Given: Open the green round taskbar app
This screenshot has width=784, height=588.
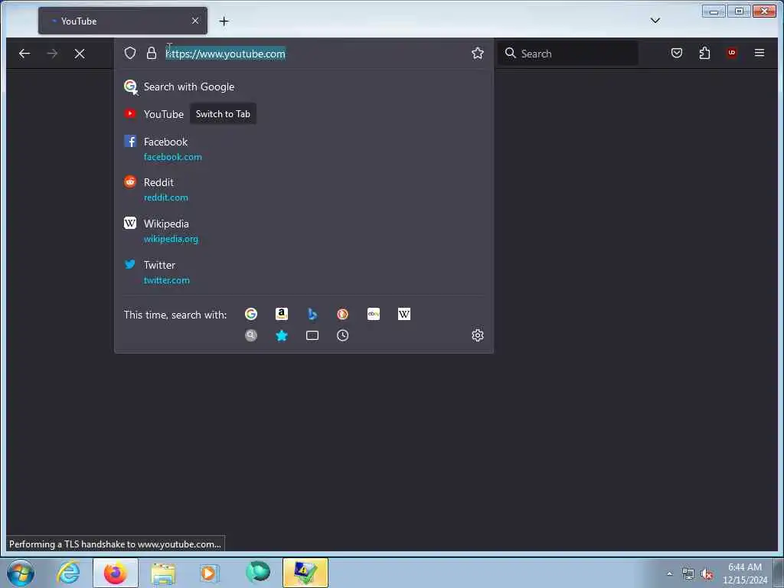Looking at the screenshot, I should click(258, 572).
